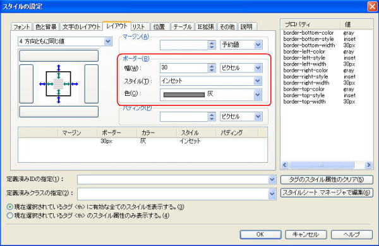The height and width of the screenshot is (246, 379).
Task: Click the 値 column header
Action: tap(356, 25)
